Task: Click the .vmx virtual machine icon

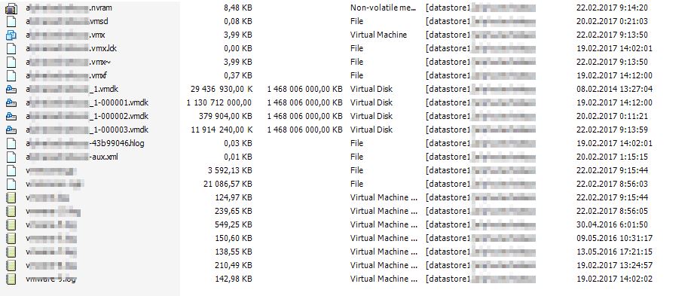Action: pos(11,35)
